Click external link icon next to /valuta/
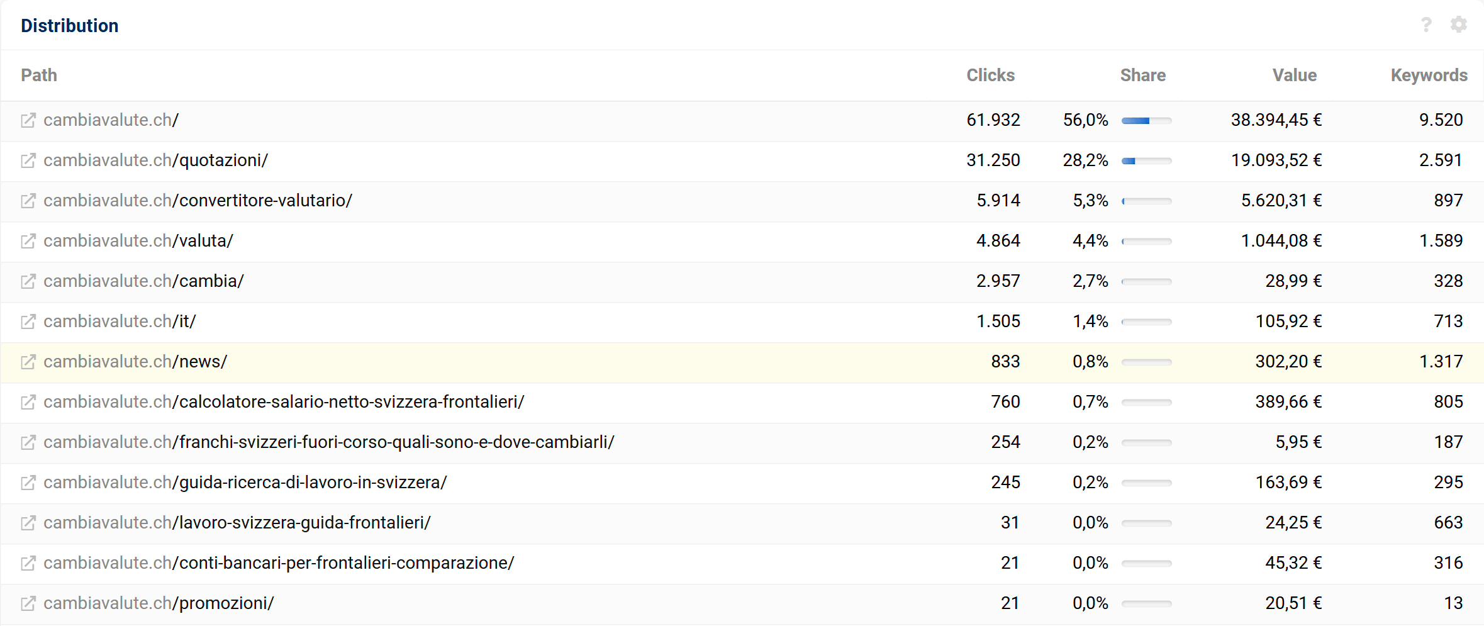The height and width of the screenshot is (626, 1484). coord(28,241)
